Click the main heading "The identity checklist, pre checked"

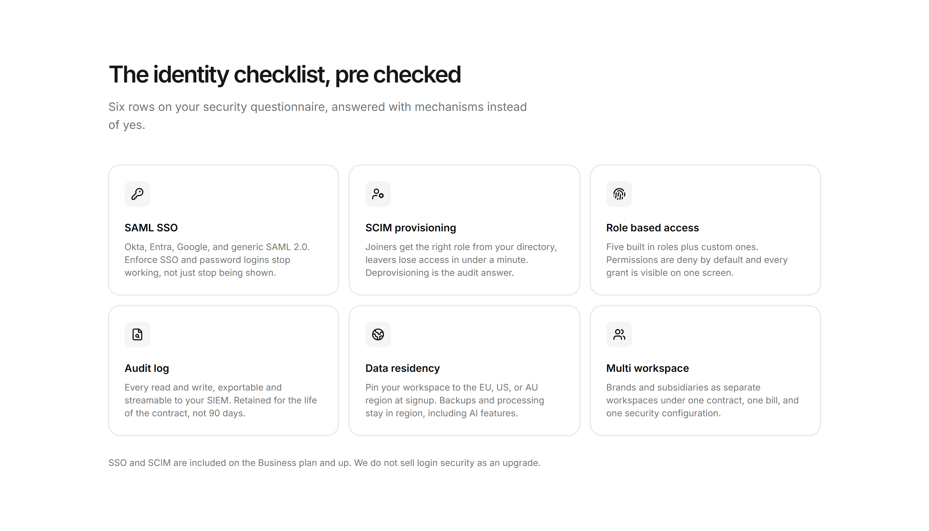click(x=285, y=74)
